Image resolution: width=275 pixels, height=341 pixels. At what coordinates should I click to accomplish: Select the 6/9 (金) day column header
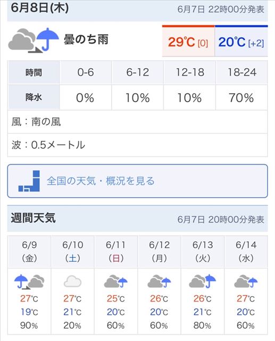point(29,251)
